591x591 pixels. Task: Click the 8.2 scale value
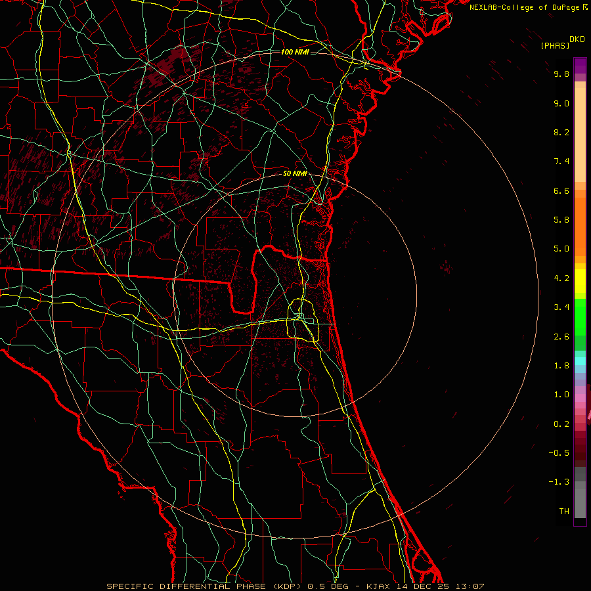[x=561, y=132]
